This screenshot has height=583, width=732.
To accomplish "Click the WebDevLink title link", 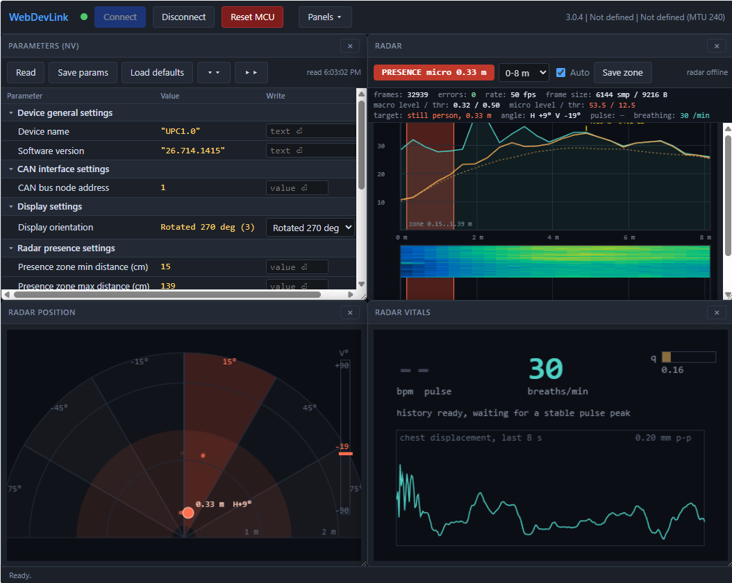I will pyautogui.click(x=39, y=17).
